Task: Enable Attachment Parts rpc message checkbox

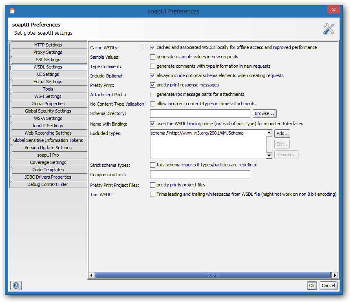Action: coord(152,95)
